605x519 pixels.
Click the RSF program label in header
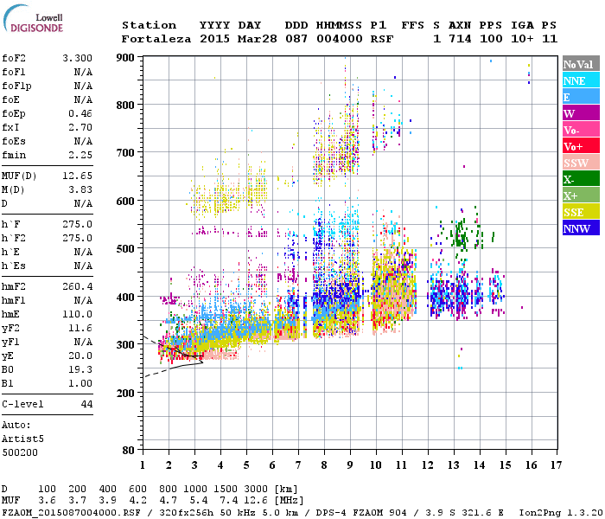[382, 39]
